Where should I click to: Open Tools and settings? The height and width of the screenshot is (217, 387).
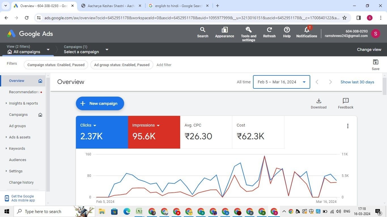pyautogui.click(x=248, y=30)
